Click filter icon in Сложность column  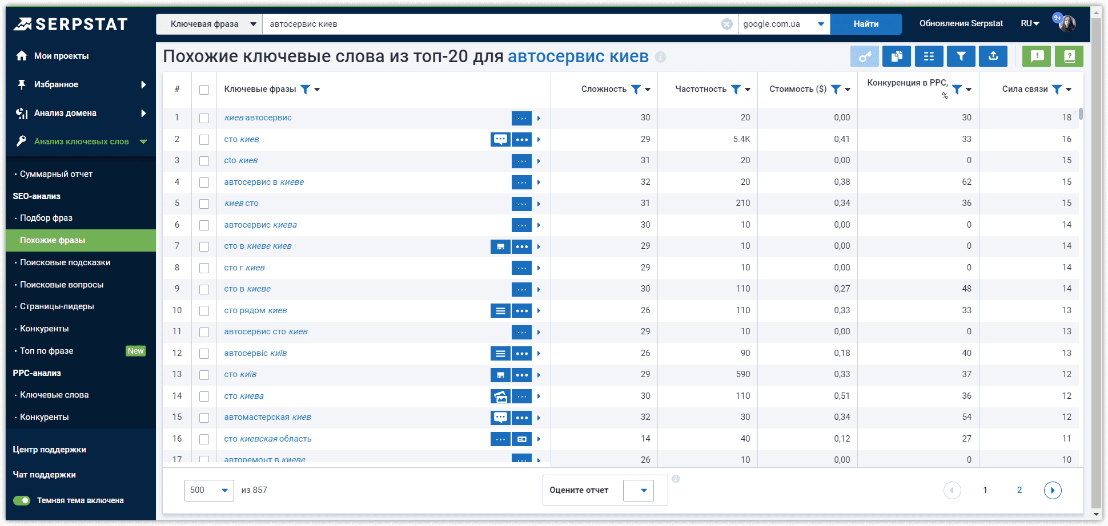[636, 89]
